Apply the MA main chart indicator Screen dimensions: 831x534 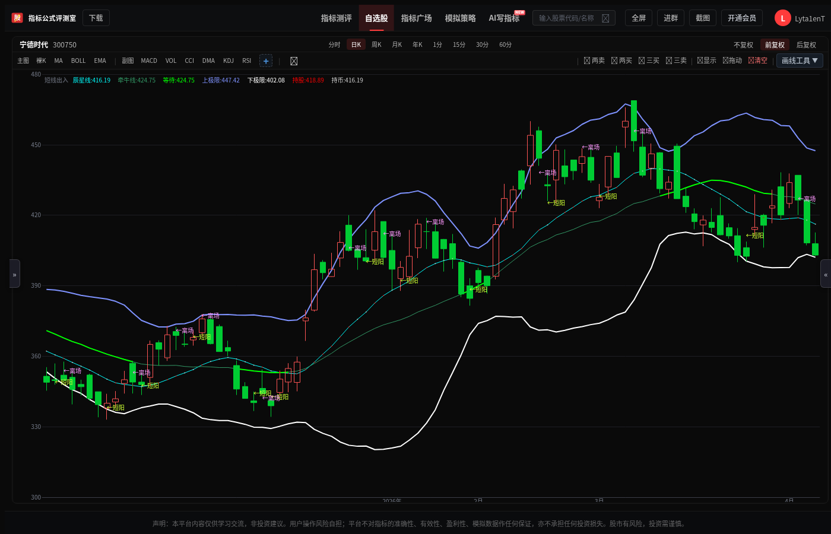58,61
